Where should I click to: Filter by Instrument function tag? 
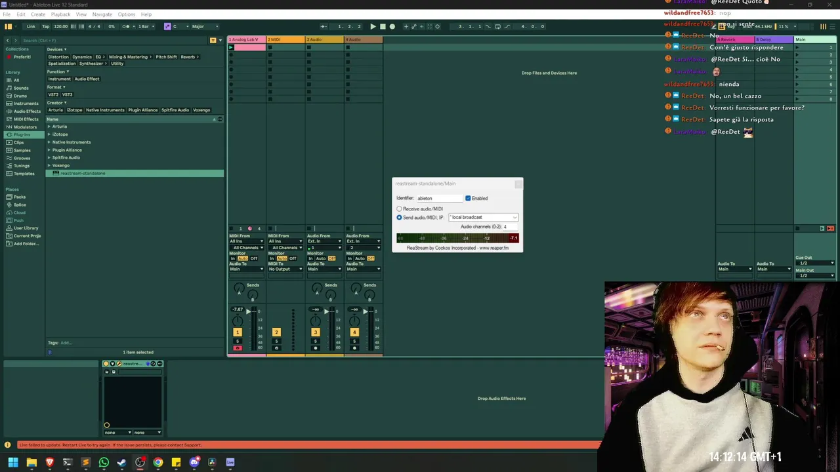tap(59, 79)
